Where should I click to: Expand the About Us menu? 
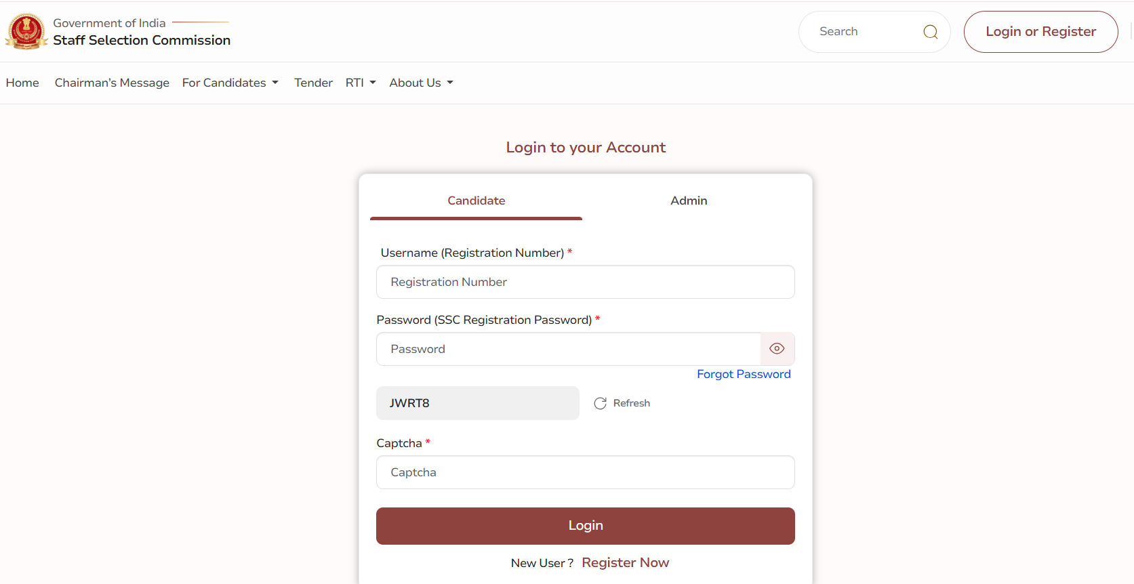point(421,83)
